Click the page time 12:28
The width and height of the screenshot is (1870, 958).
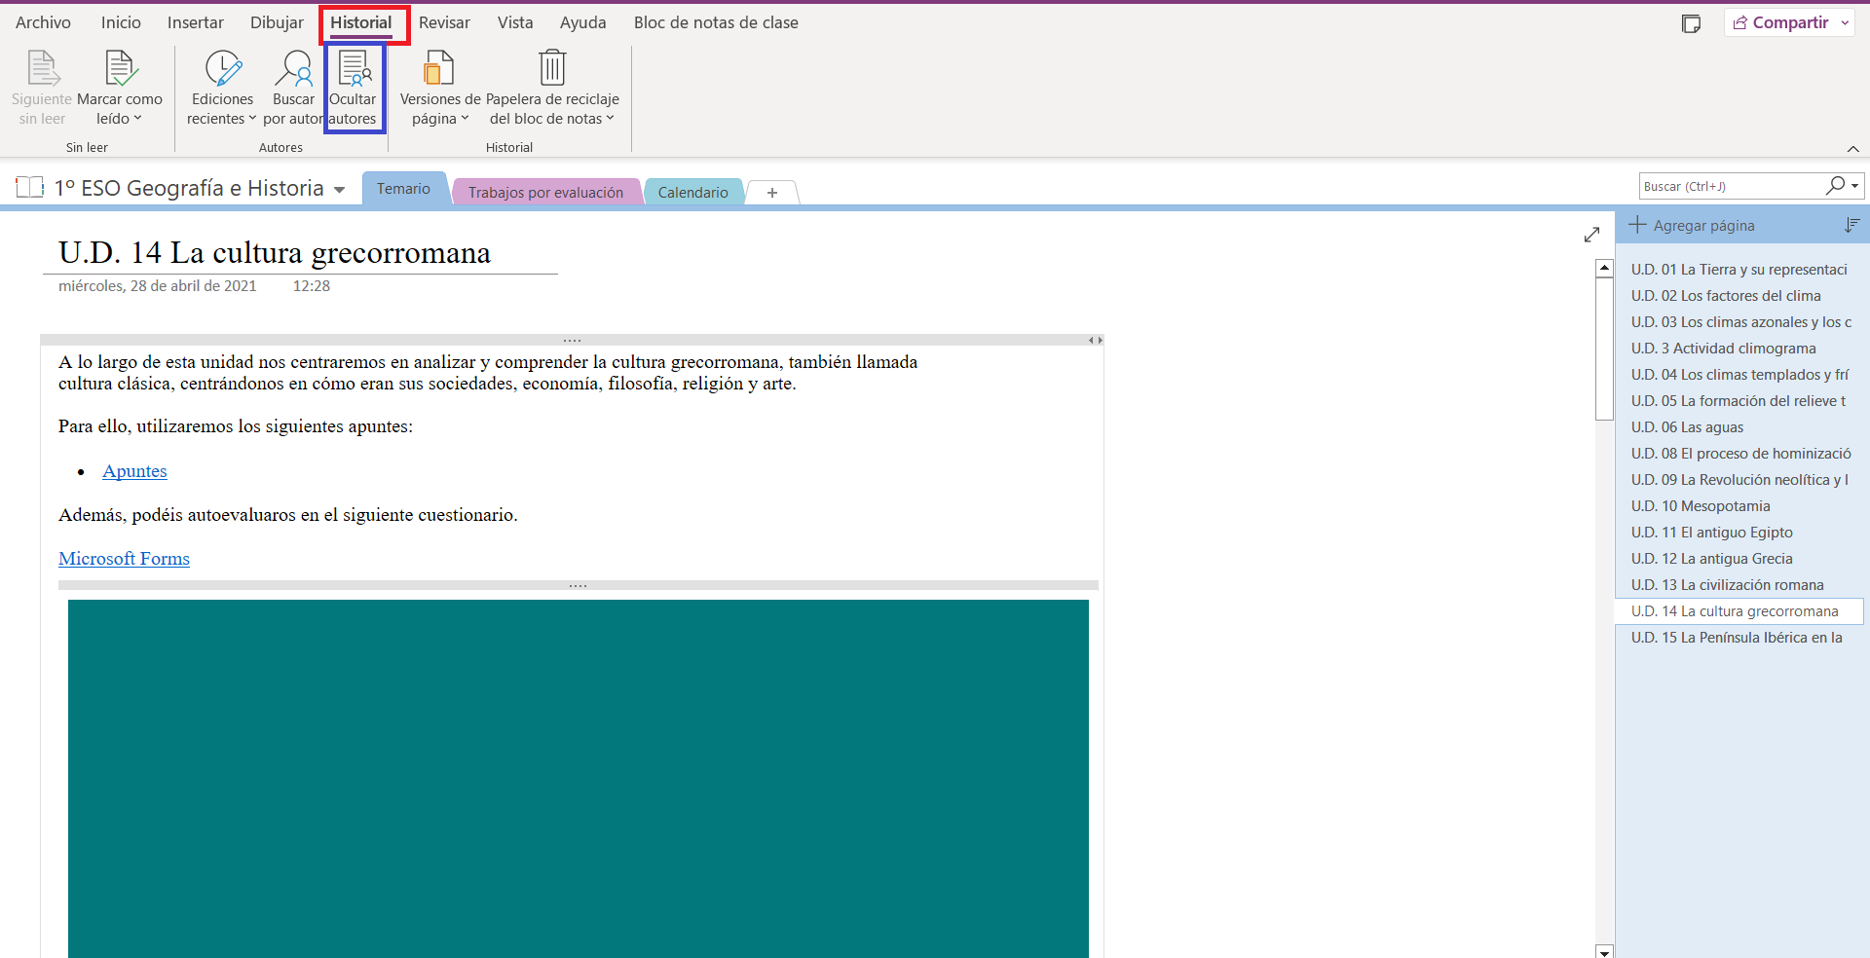tap(312, 286)
